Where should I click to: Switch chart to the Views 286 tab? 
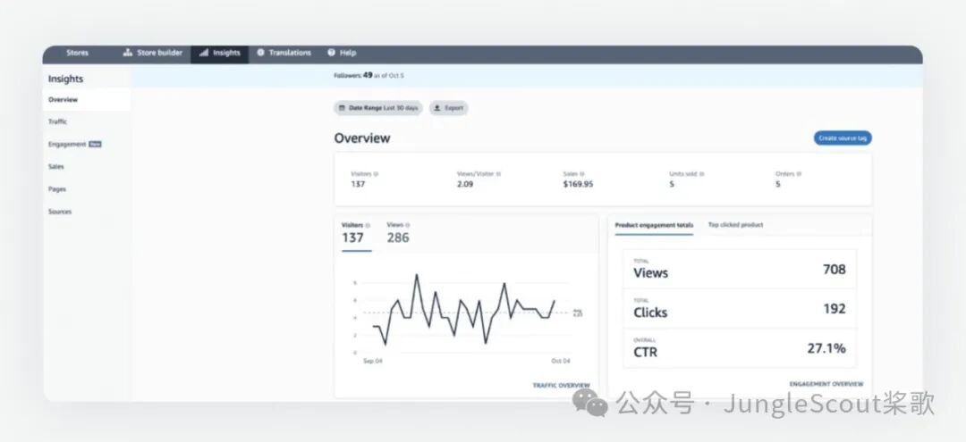pyautogui.click(x=398, y=234)
